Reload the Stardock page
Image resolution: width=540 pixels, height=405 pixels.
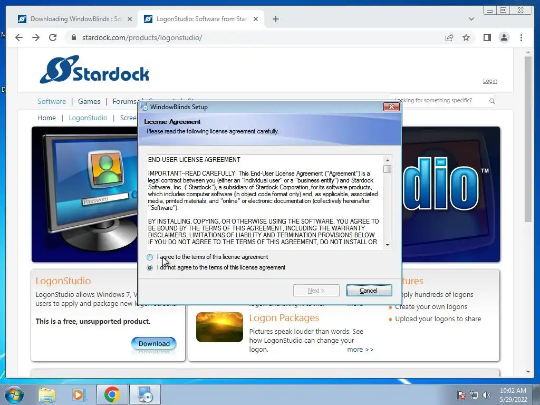(53, 37)
